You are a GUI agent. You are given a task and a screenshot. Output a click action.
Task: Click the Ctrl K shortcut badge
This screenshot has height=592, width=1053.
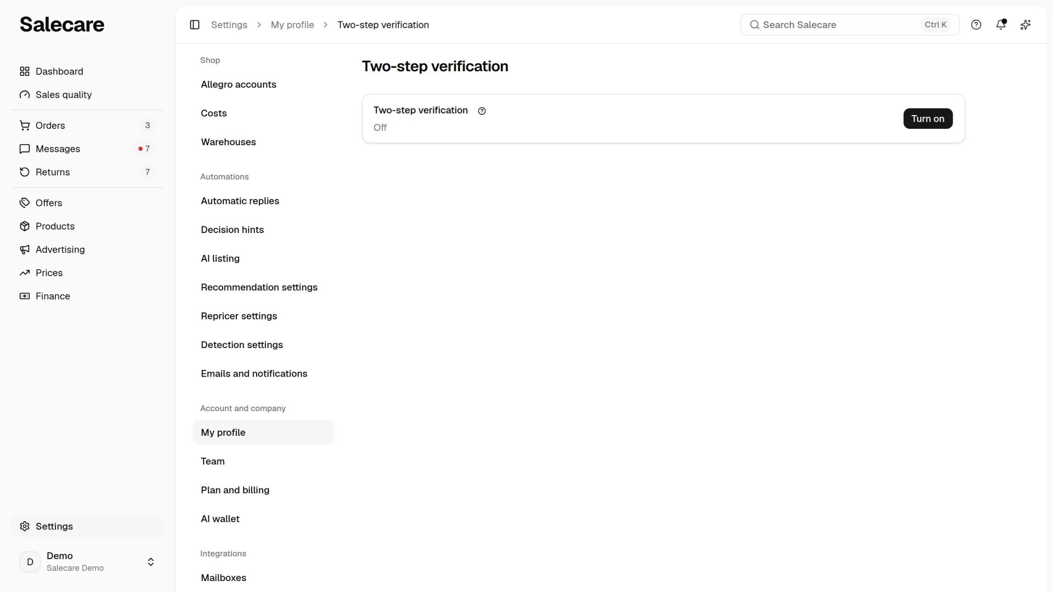(x=936, y=25)
